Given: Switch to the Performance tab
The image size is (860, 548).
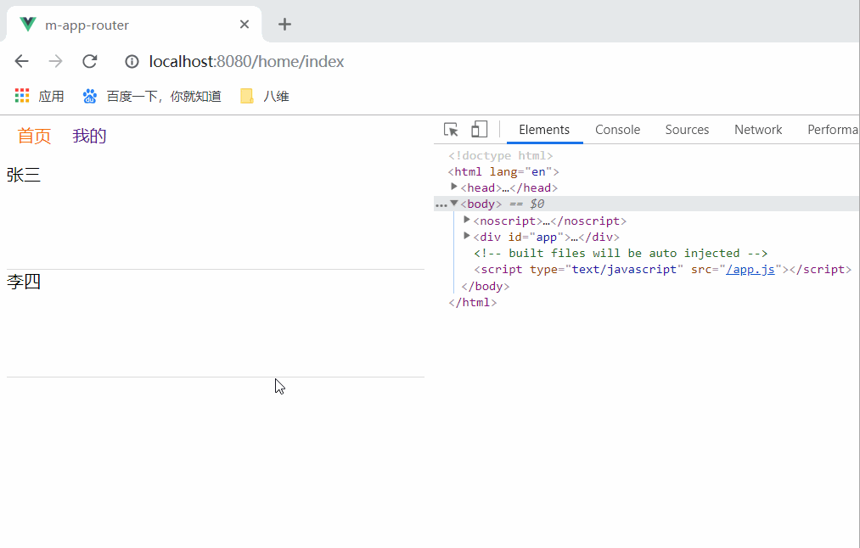Looking at the screenshot, I should (833, 130).
